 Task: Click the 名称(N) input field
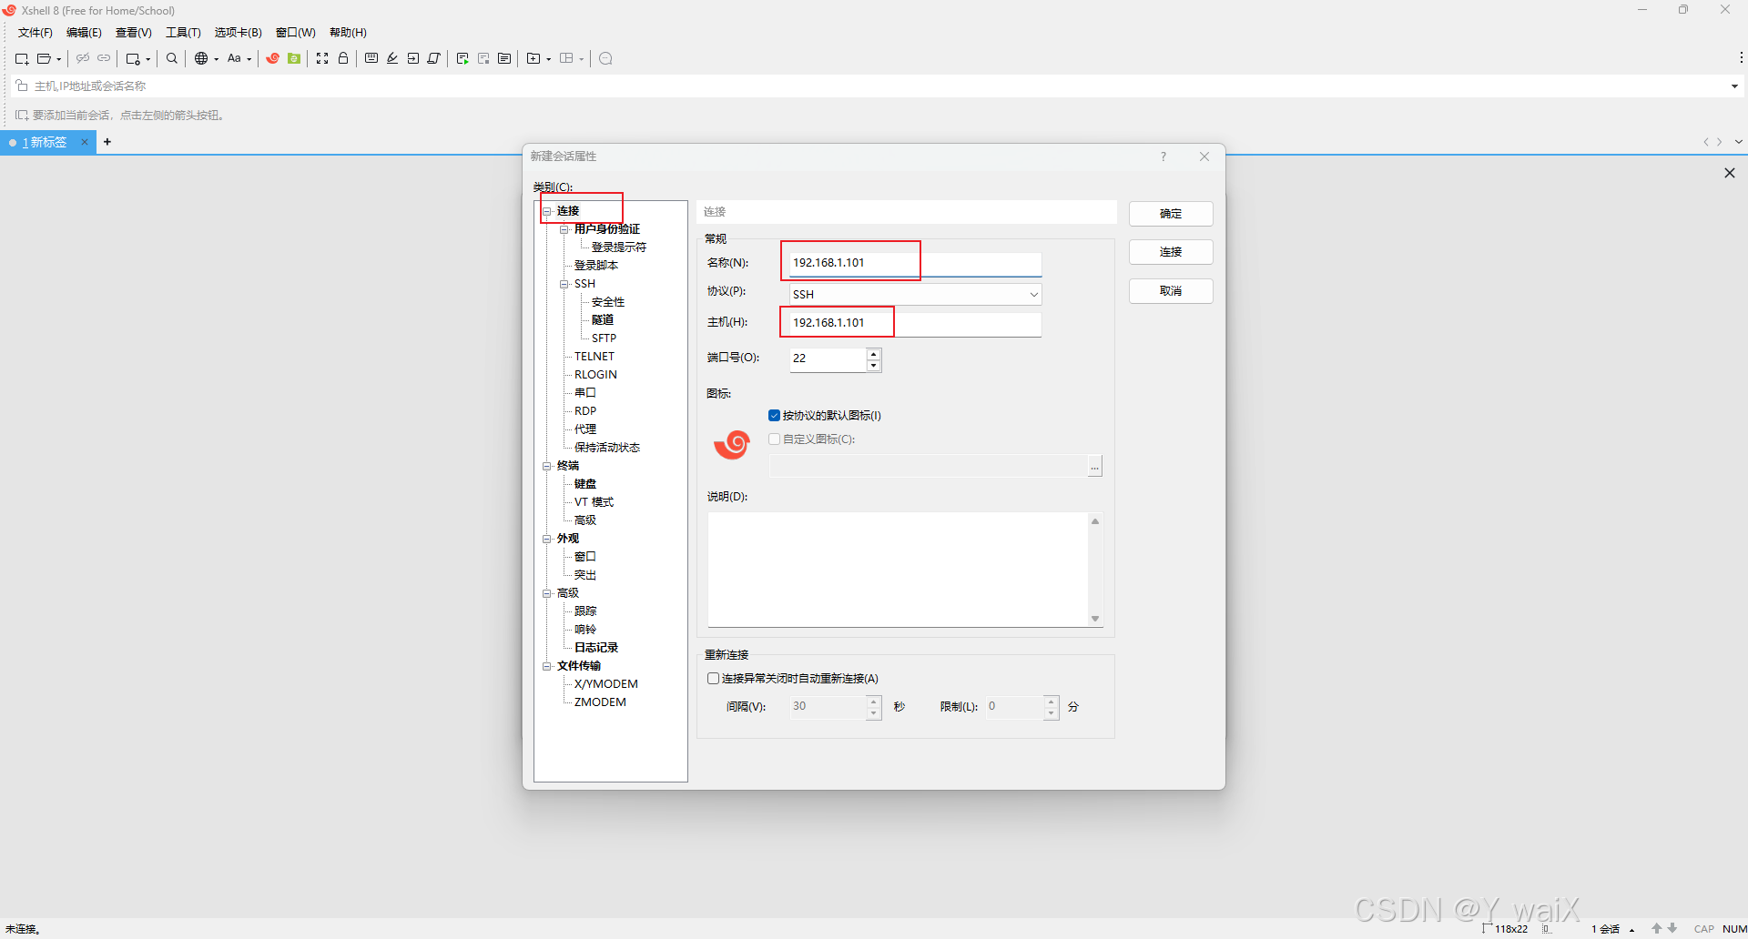[x=915, y=263]
